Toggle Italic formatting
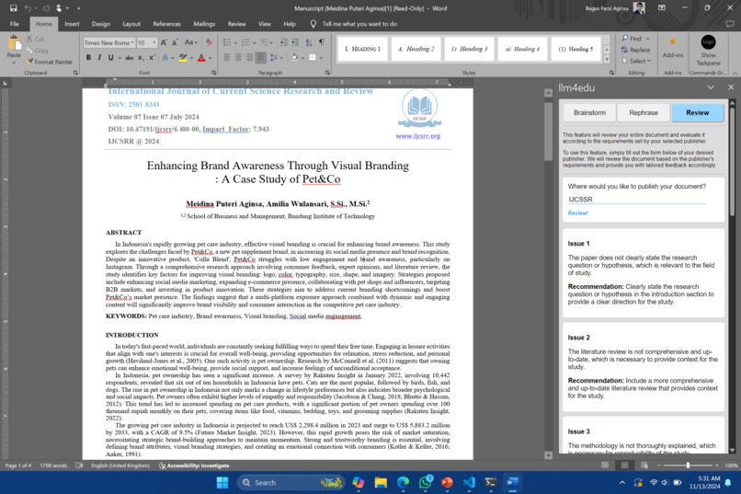Viewport: 741px width, 494px height. [99, 58]
